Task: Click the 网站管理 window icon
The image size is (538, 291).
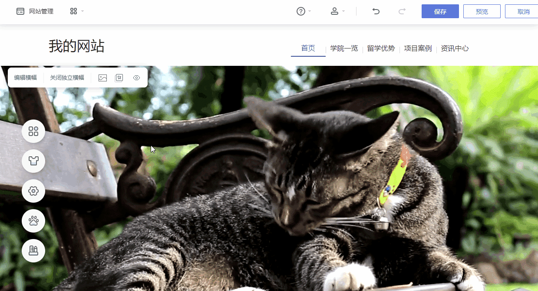Action: tap(20, 11)
